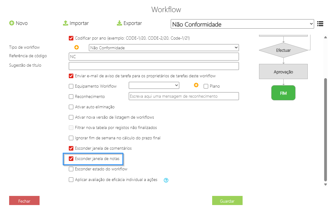
Task: Click the Novo button
Action: click(x=19, y=23)
